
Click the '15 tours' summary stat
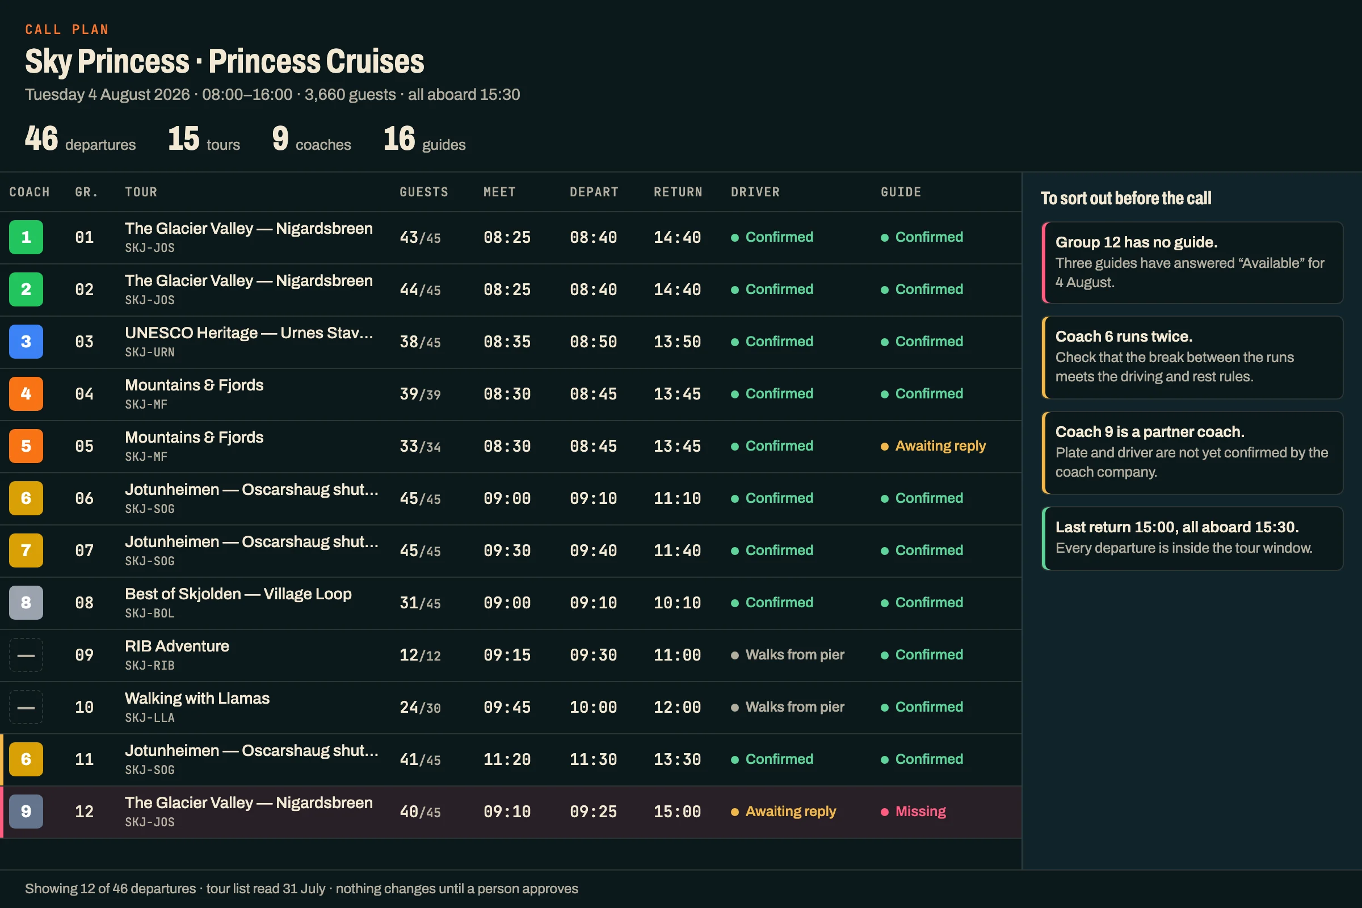(204, 139)
